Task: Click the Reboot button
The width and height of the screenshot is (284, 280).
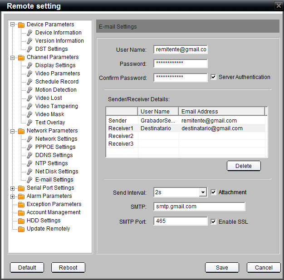Action: [68, 267]
